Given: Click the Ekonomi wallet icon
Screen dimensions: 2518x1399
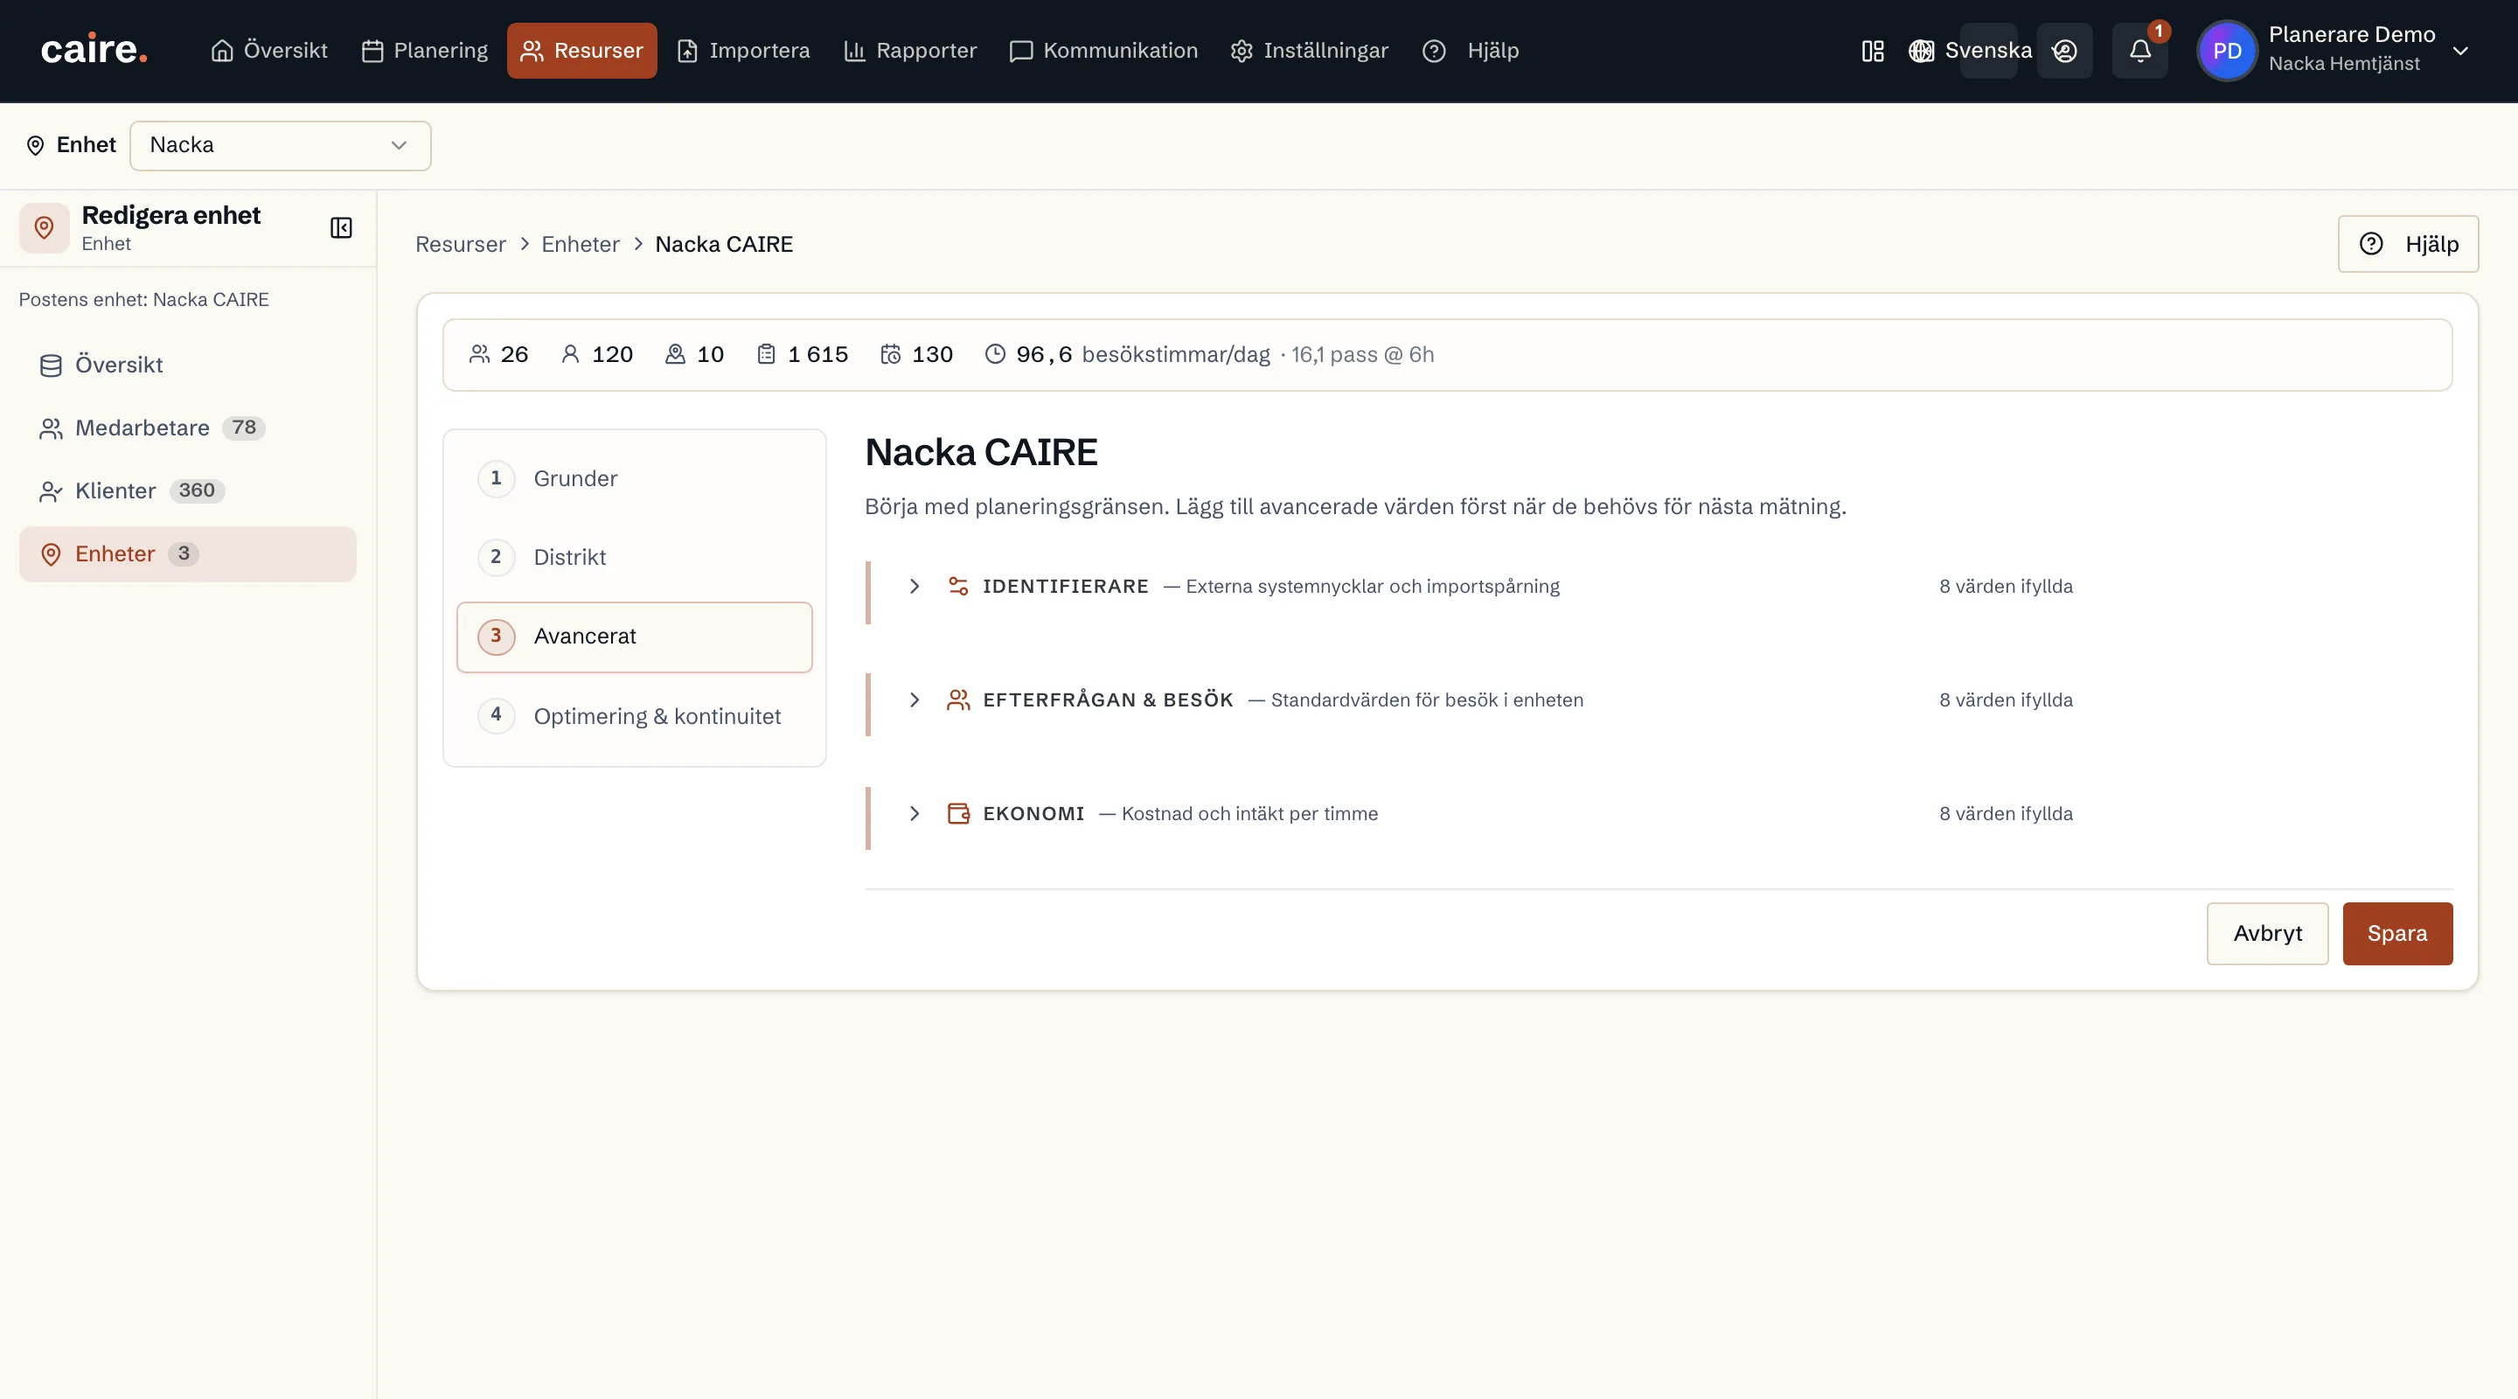Looking at the screenshot, I should [x=958, y=813].
